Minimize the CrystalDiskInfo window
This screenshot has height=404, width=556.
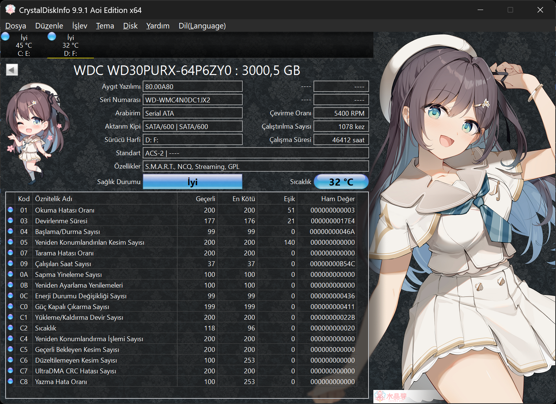click(481, 10)
